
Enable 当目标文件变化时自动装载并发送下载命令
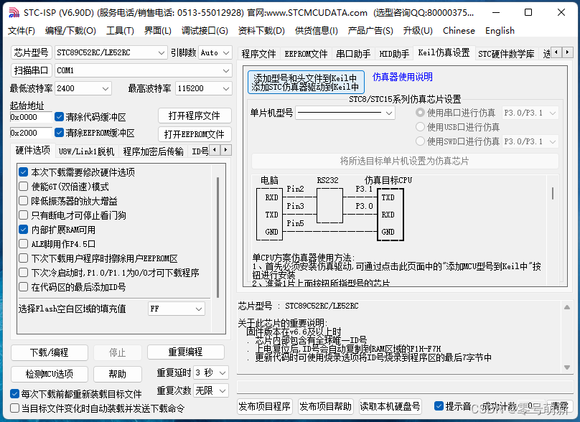coord(15,408)
